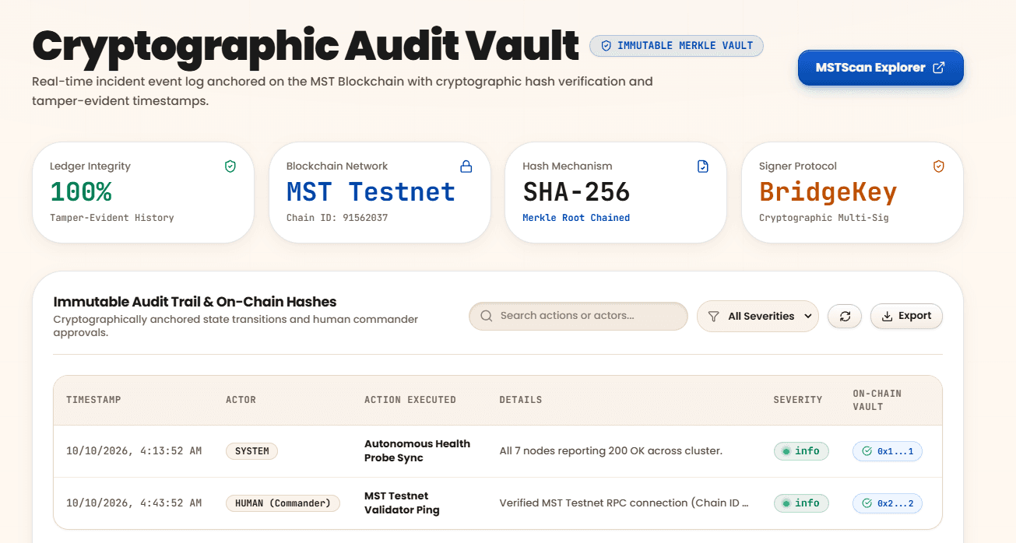Click the Signer Protocol shield icon

(x=939, y=166)
